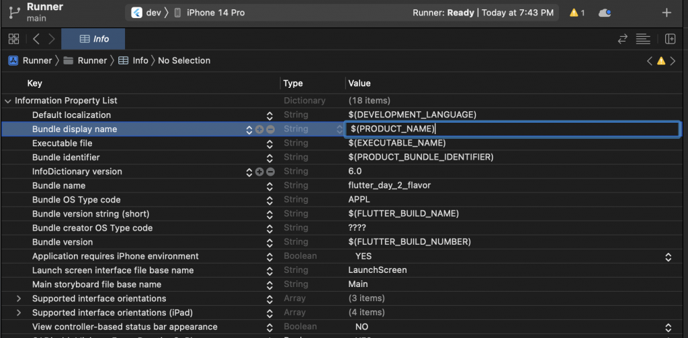This screenshot has height=338, width=688.
Task: Change the status bar appearance NO value
Action: tap(668, 327)
